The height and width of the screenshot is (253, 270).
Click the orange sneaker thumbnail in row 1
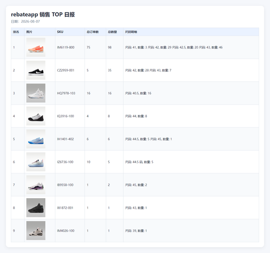point(36,47)
